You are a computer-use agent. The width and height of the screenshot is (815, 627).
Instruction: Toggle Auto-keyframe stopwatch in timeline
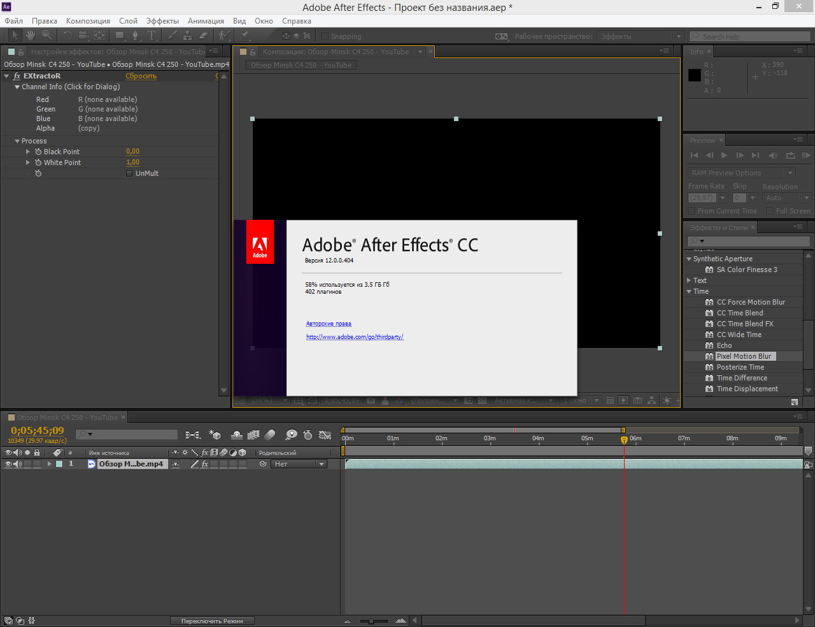tap(308, 435)
